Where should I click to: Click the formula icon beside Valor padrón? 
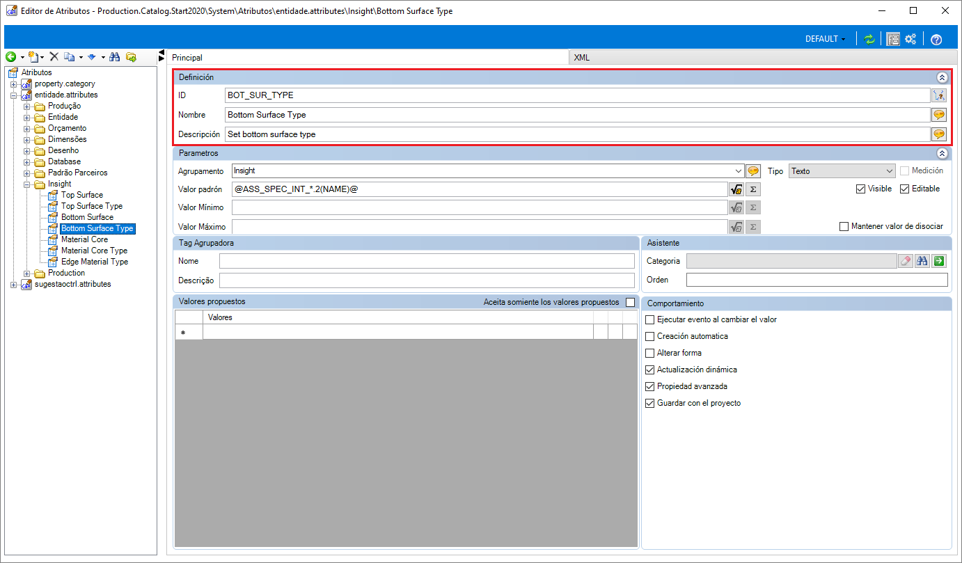coord(735,189)
